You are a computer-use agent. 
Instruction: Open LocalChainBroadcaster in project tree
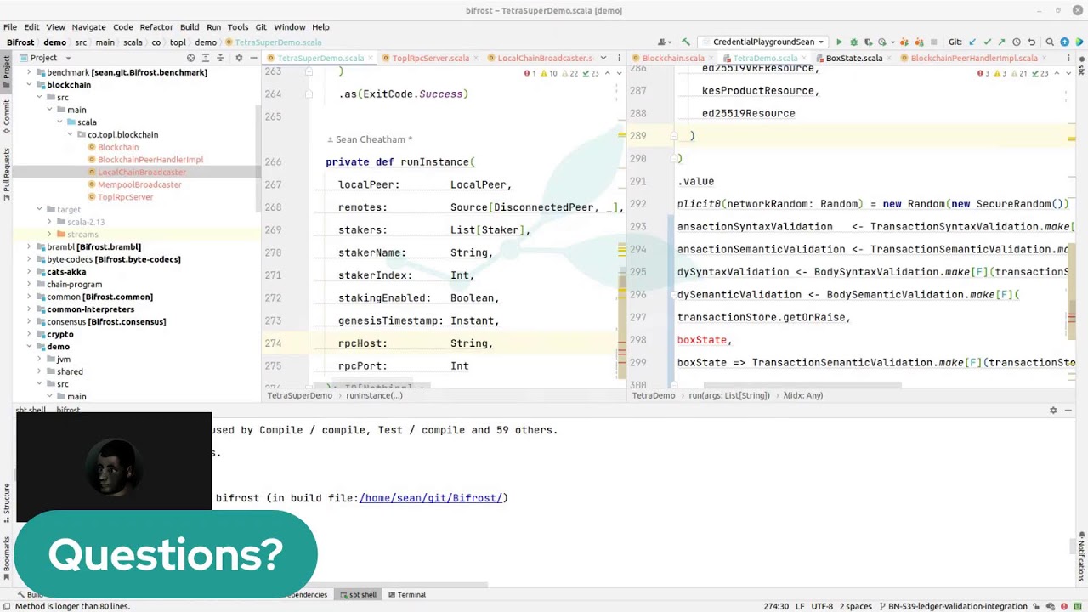[141, 172]
